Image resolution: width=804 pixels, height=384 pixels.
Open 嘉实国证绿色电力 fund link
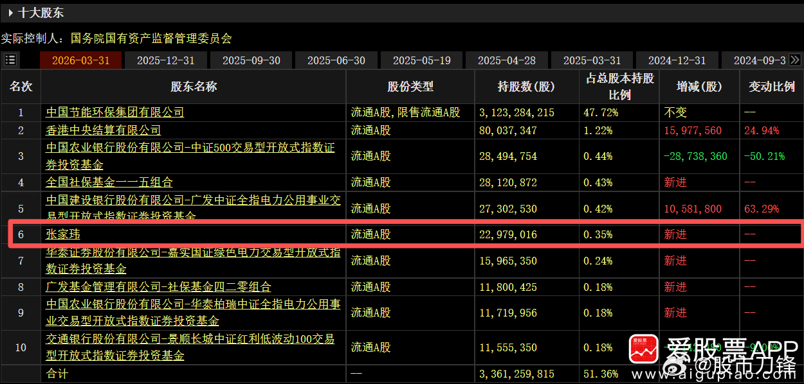(193, 261)
